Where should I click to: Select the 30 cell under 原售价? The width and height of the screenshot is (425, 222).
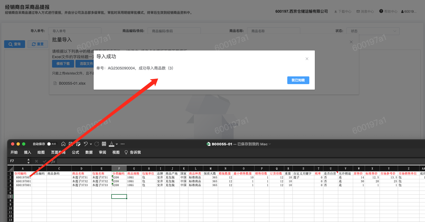pyautogui.click(x=359, y=181)
